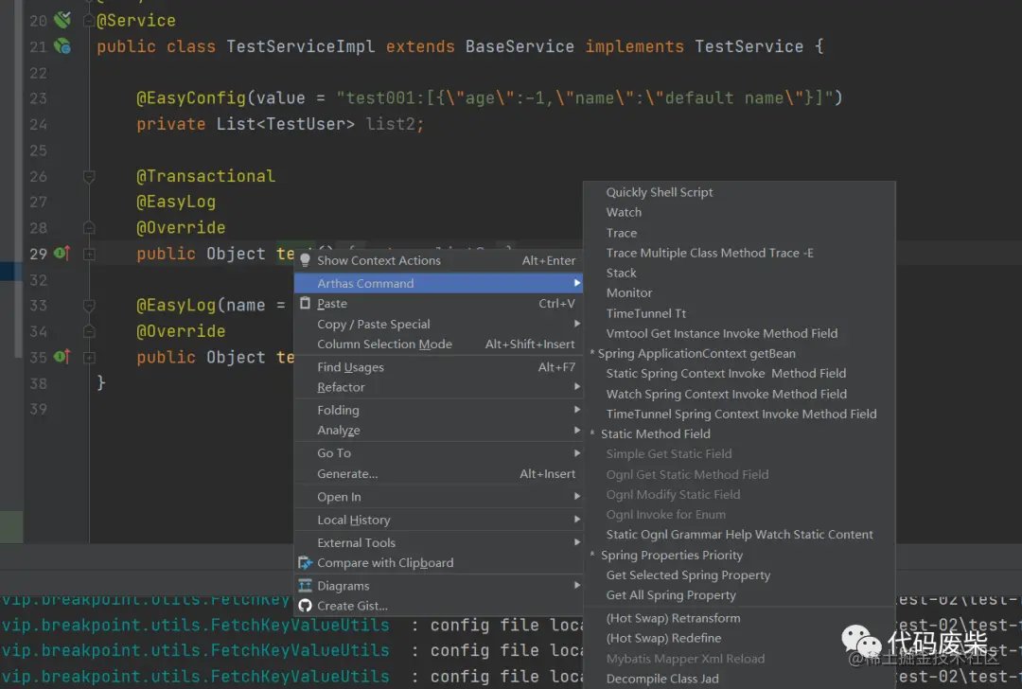Choose Get All Spring Property
1022x689 pixels.
[739, 595]
